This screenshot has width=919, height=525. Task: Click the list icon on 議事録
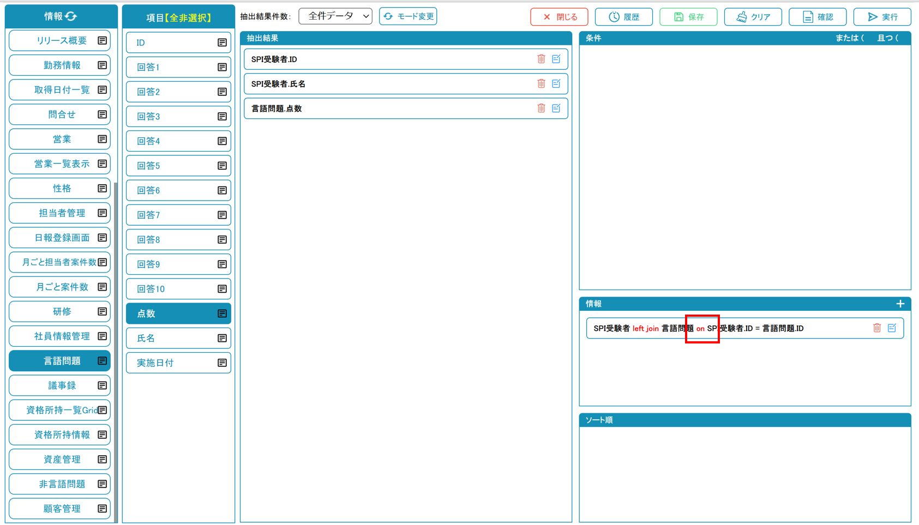(102, 385)
